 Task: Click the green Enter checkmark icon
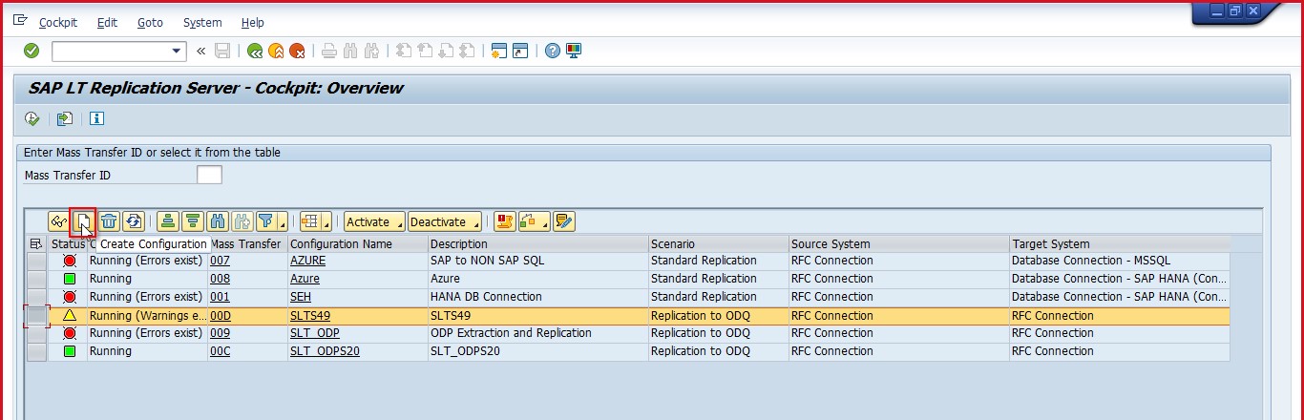click(32, 51)
